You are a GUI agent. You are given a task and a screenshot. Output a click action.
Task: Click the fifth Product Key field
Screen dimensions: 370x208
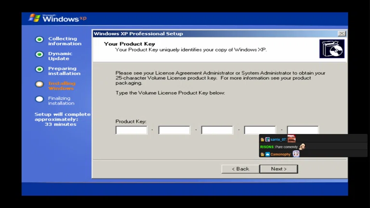(x=303, y=130)
